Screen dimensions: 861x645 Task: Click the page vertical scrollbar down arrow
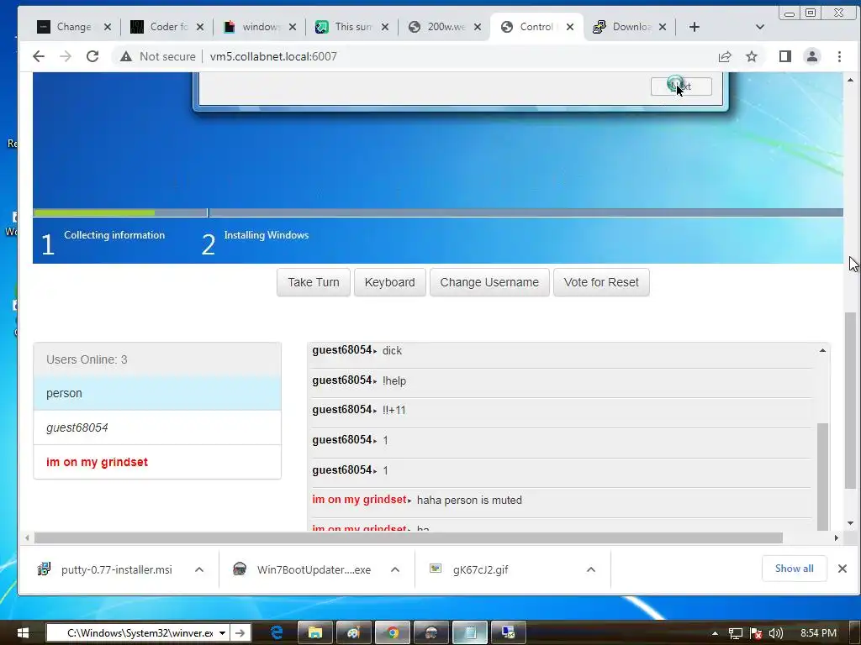(851, 523)
